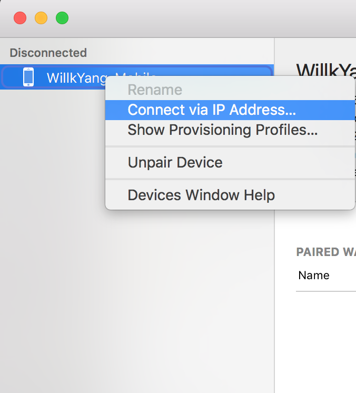The height and width of the screenshot is (393, 356).
Task: Open Show Provisioning Profiles from menu
Action: pyautogui.click(x=222, y=130)
